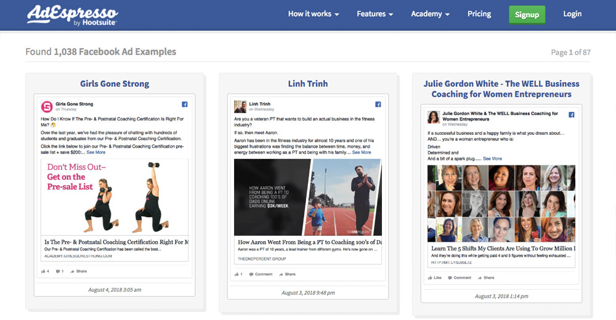
Task: Click Linh Trinh page name in ad header
Action: [x=260, y=104]
